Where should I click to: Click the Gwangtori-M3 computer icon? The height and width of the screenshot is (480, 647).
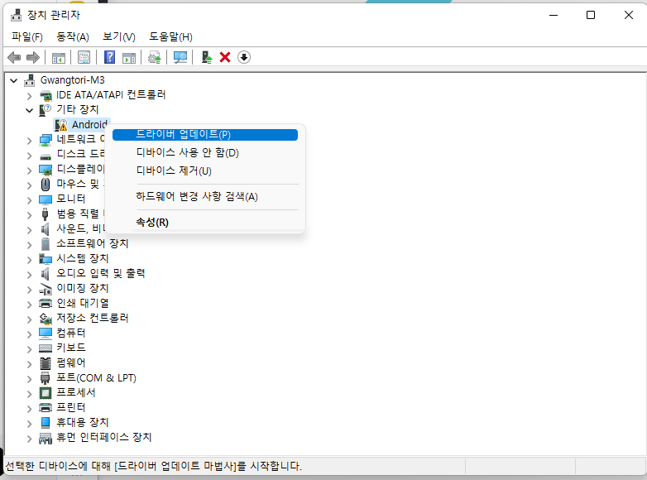pos(29,80)
